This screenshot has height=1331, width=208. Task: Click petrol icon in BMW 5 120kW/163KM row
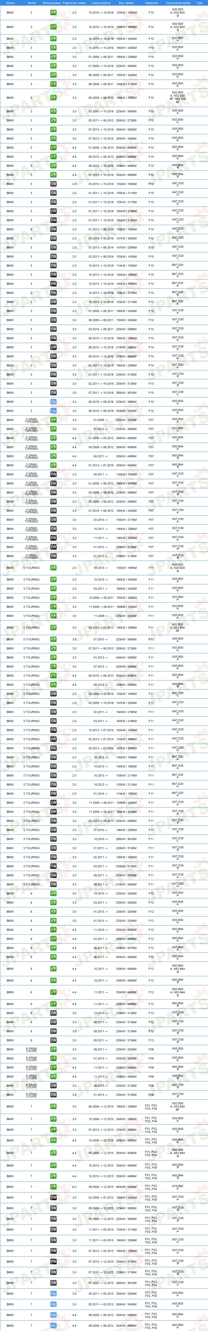[x=53, y=12]
